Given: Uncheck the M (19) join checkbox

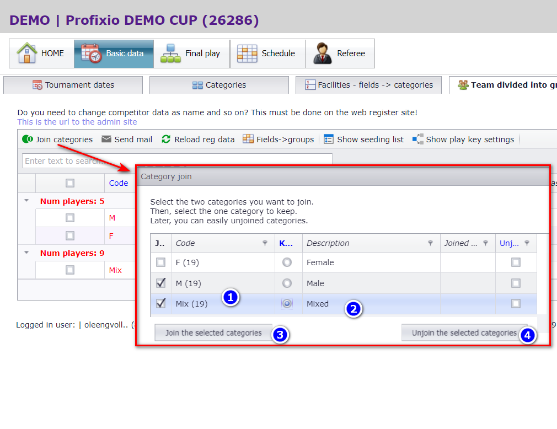Looking at the screenshot, I should (160, 283).
